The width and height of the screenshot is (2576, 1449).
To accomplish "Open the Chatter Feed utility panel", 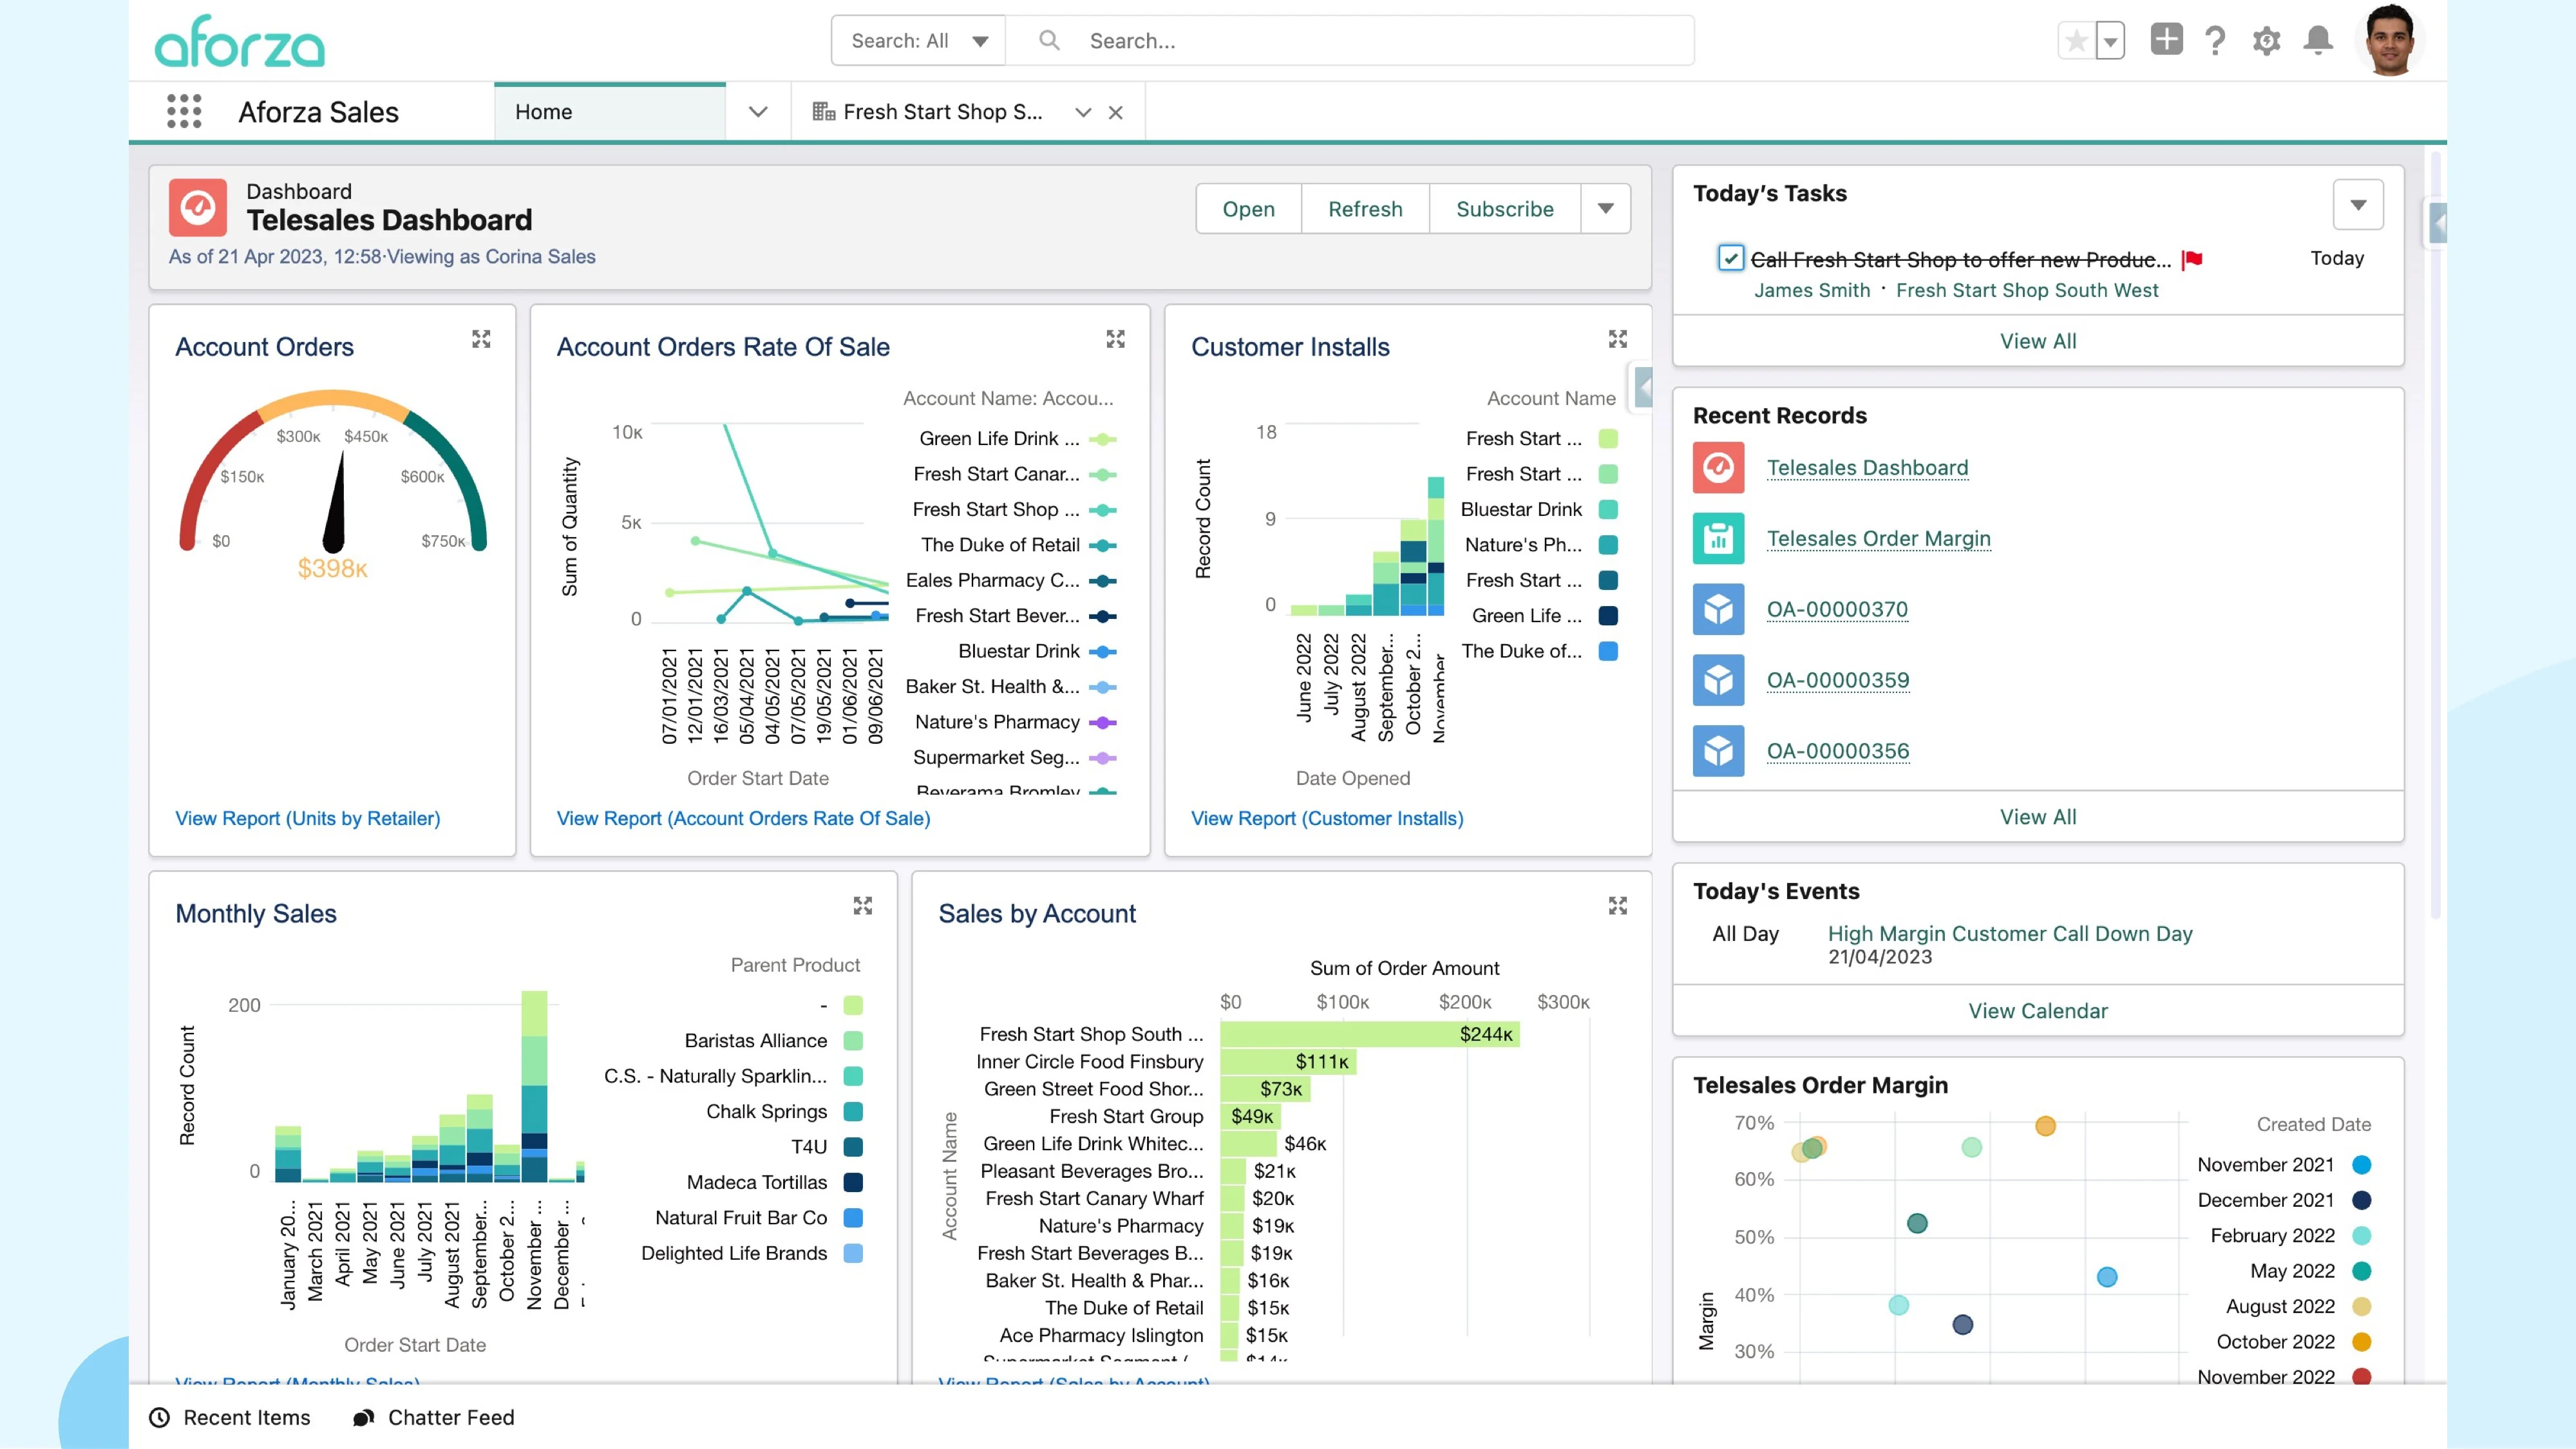I will pos(434,1417).
